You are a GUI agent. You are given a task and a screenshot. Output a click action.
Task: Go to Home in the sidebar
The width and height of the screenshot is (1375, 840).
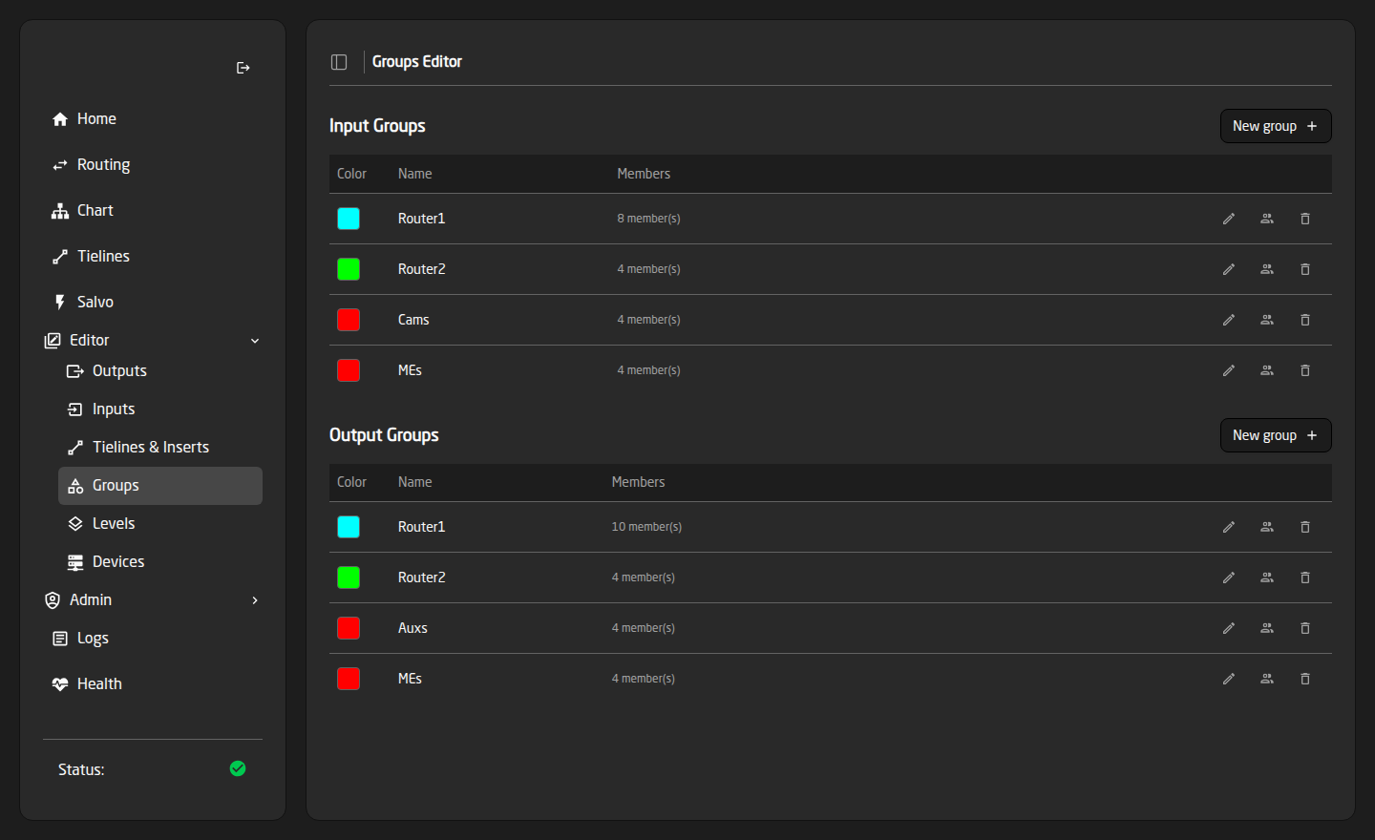point(153,119)
